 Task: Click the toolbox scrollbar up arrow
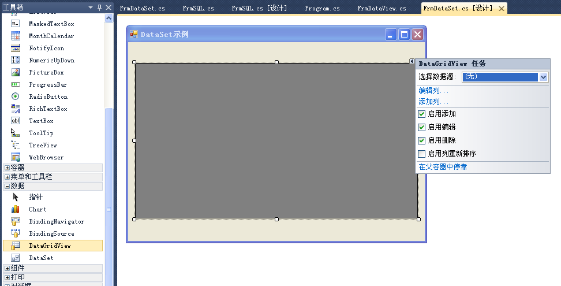(x=109, y=18)
